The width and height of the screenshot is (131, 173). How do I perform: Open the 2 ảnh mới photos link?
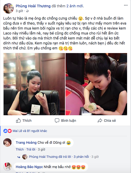click(75, 6)
